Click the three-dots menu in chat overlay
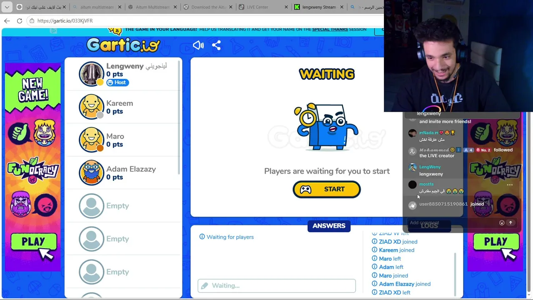533x300 pixels. point(510,185)
